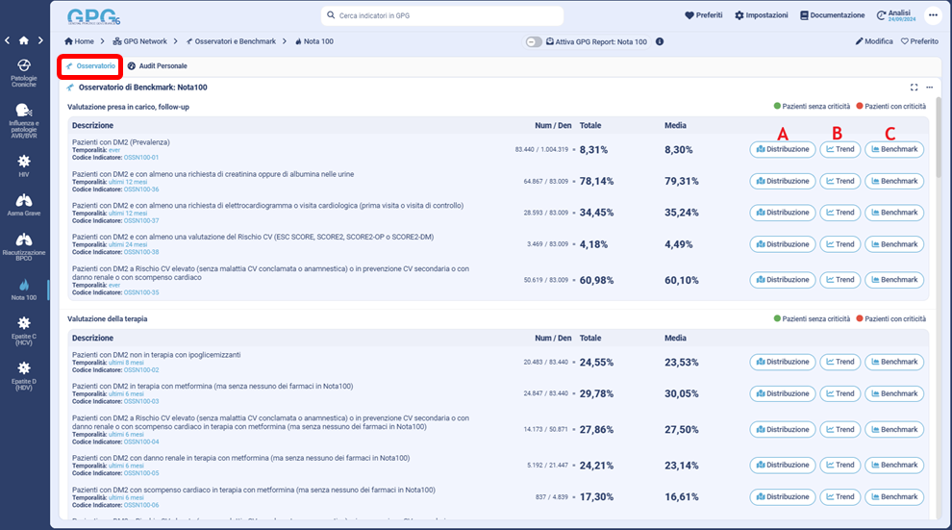952x530 pixels.
Task: Collapse sidebar with left chevron arrow
Action: coord(8,40)
